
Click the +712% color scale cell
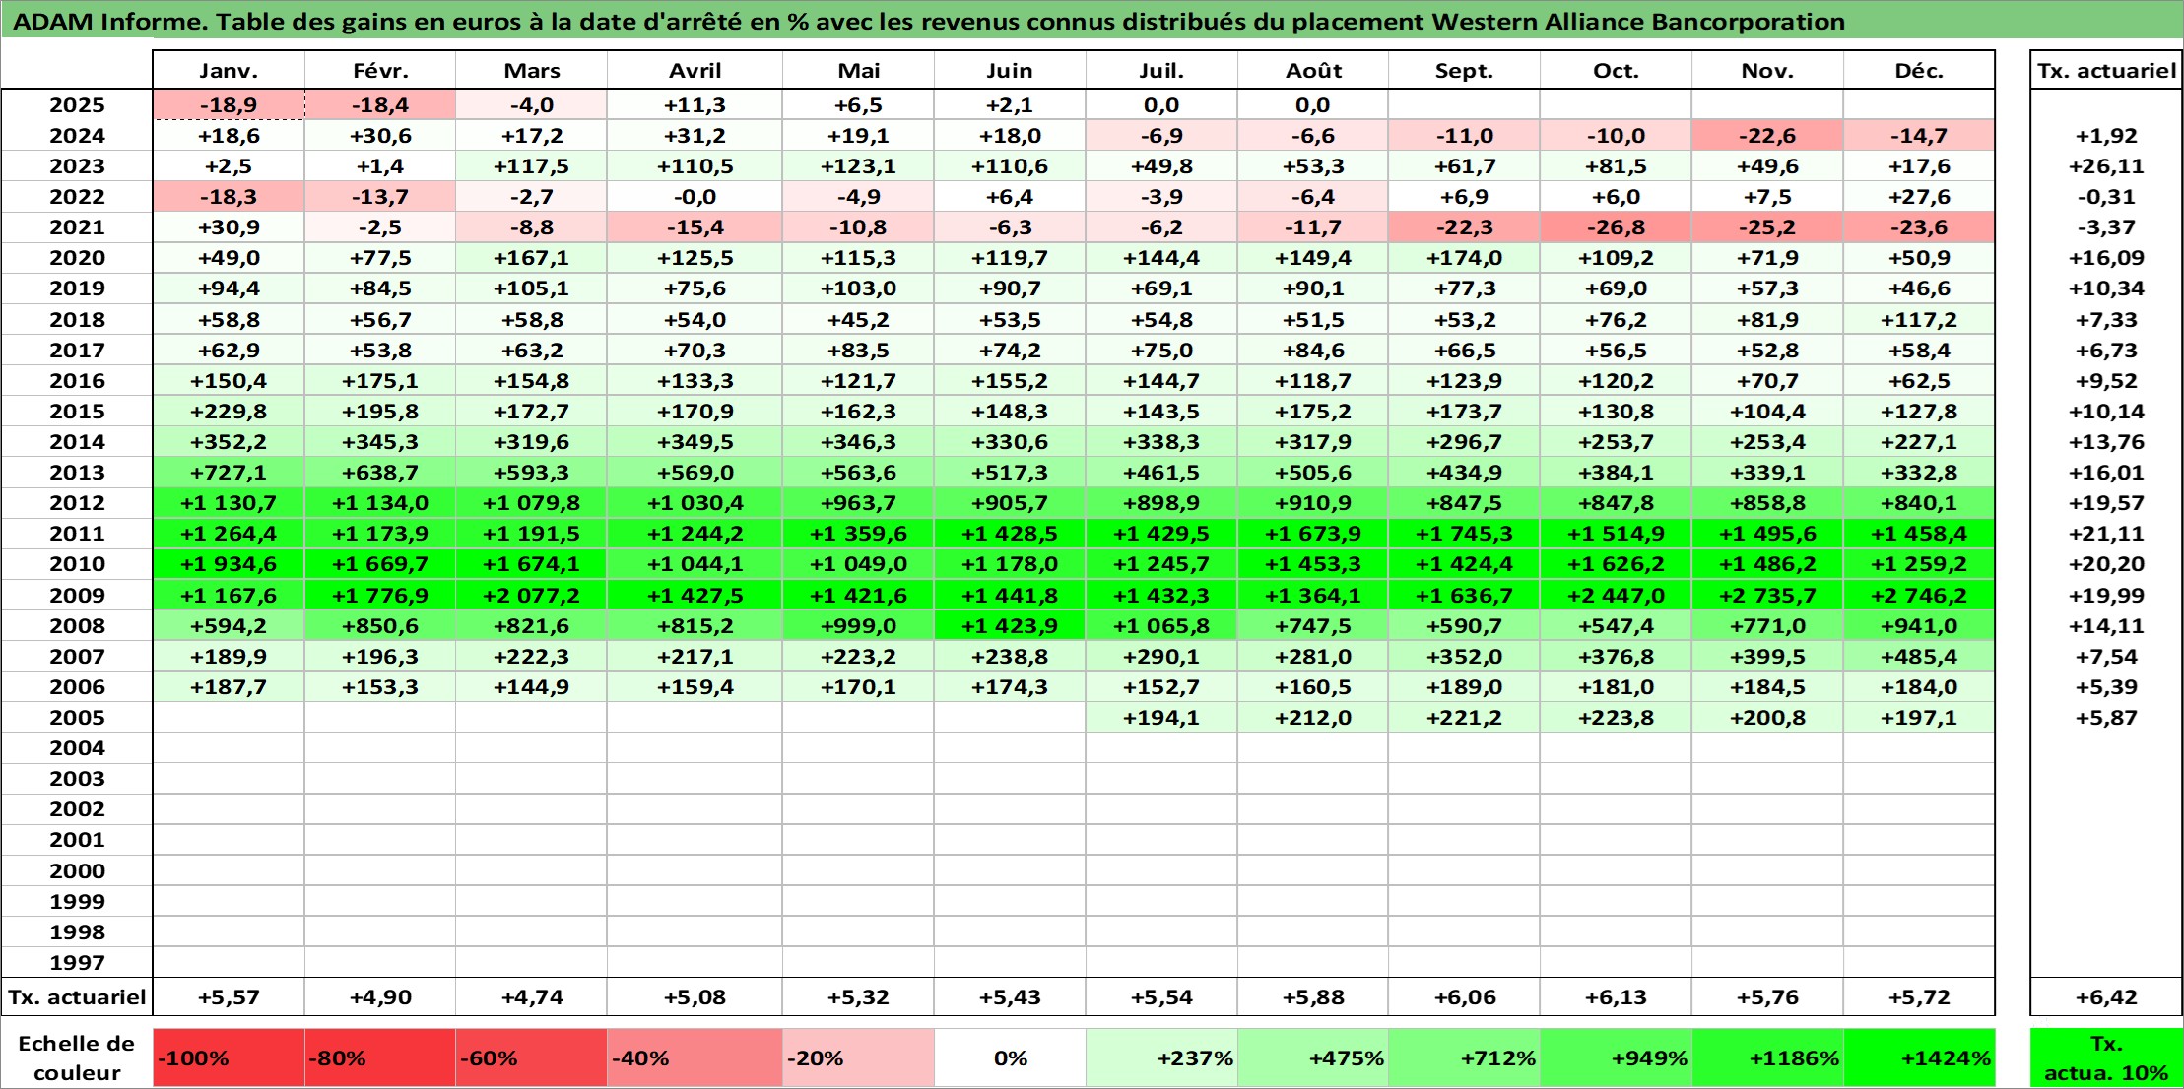[1464, 1058]
